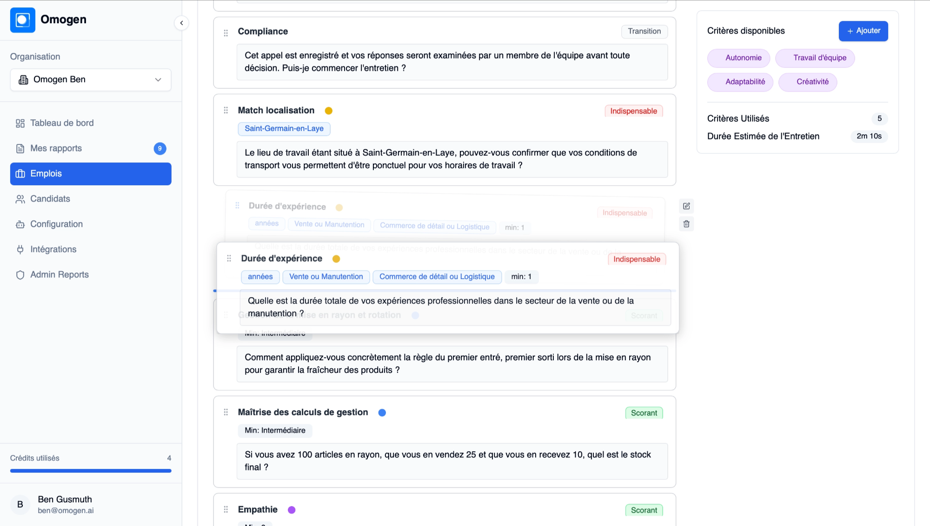The height and width of the screenshot is (526, 930).
Task: Select the Travail d'équipe criterion
Action: (x=815, y=58)
